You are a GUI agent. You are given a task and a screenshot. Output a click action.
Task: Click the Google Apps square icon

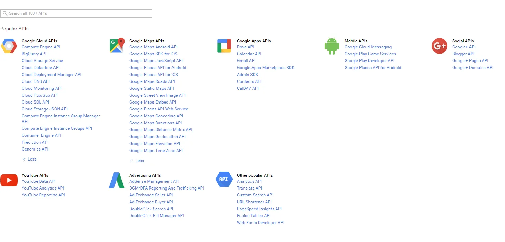[x=224, y=46]
